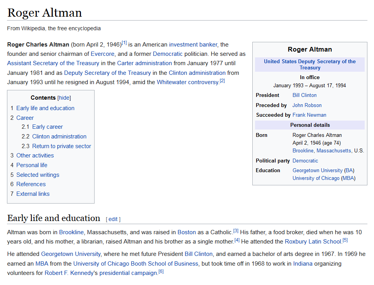Screen dimensions: 374x285
Task: Click the MBA link in the infobox
Action: coord(348,178)
